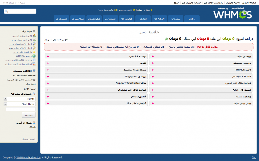Screen dimensions: 259x161
Task: Expand the بررسی سفارش ها widget
Action: coord(48,77)
